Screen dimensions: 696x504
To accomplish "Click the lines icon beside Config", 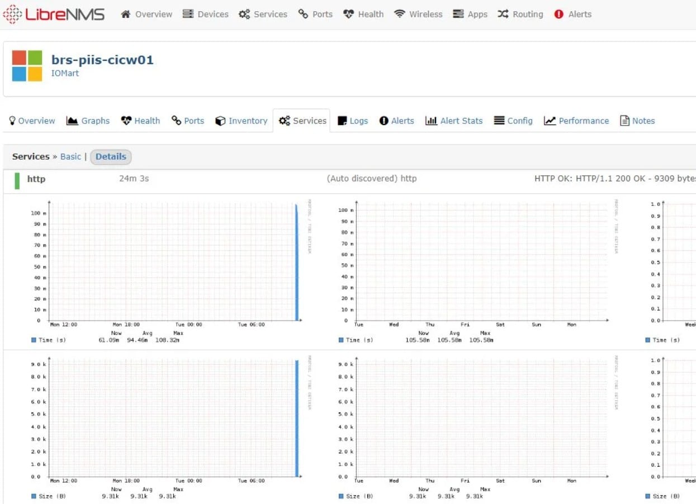I will [499, 121].
